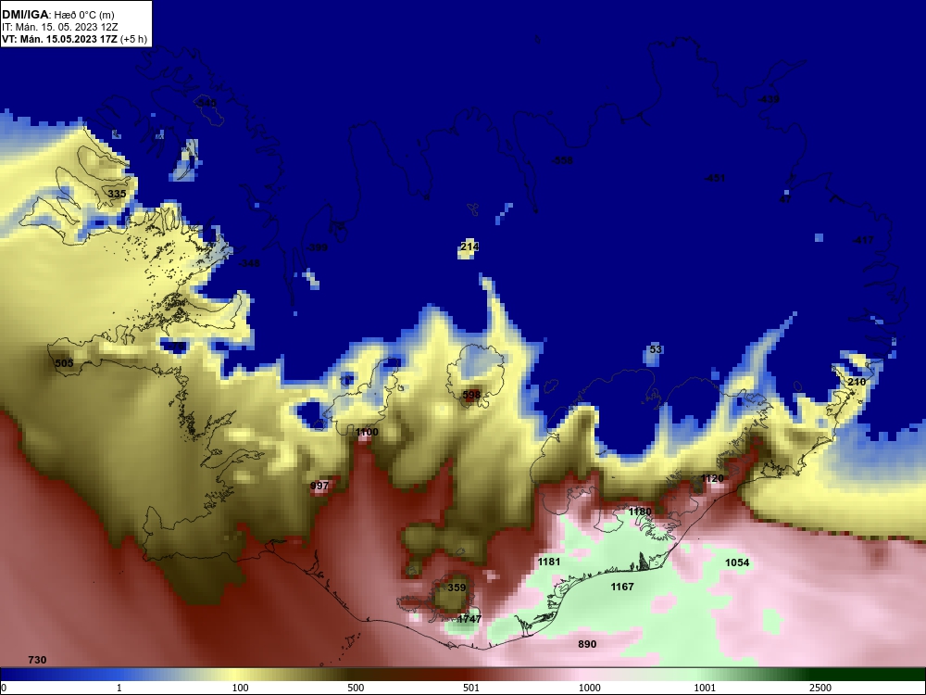Viewport: 926px width, 695px height.
Task: Click the map value 1181
Action: pos(548,562)
